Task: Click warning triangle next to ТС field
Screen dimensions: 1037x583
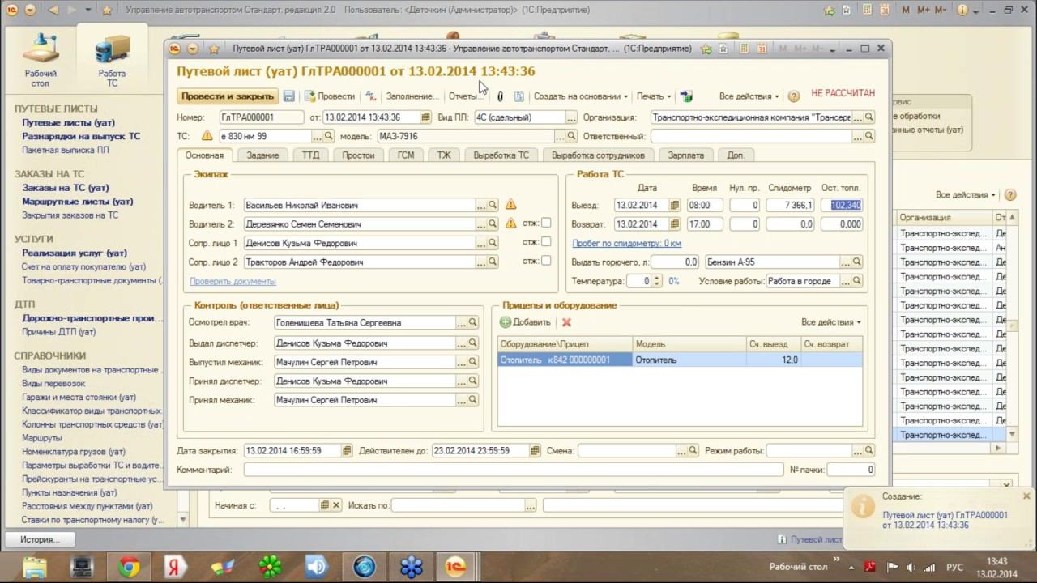Action: (207, 136)
